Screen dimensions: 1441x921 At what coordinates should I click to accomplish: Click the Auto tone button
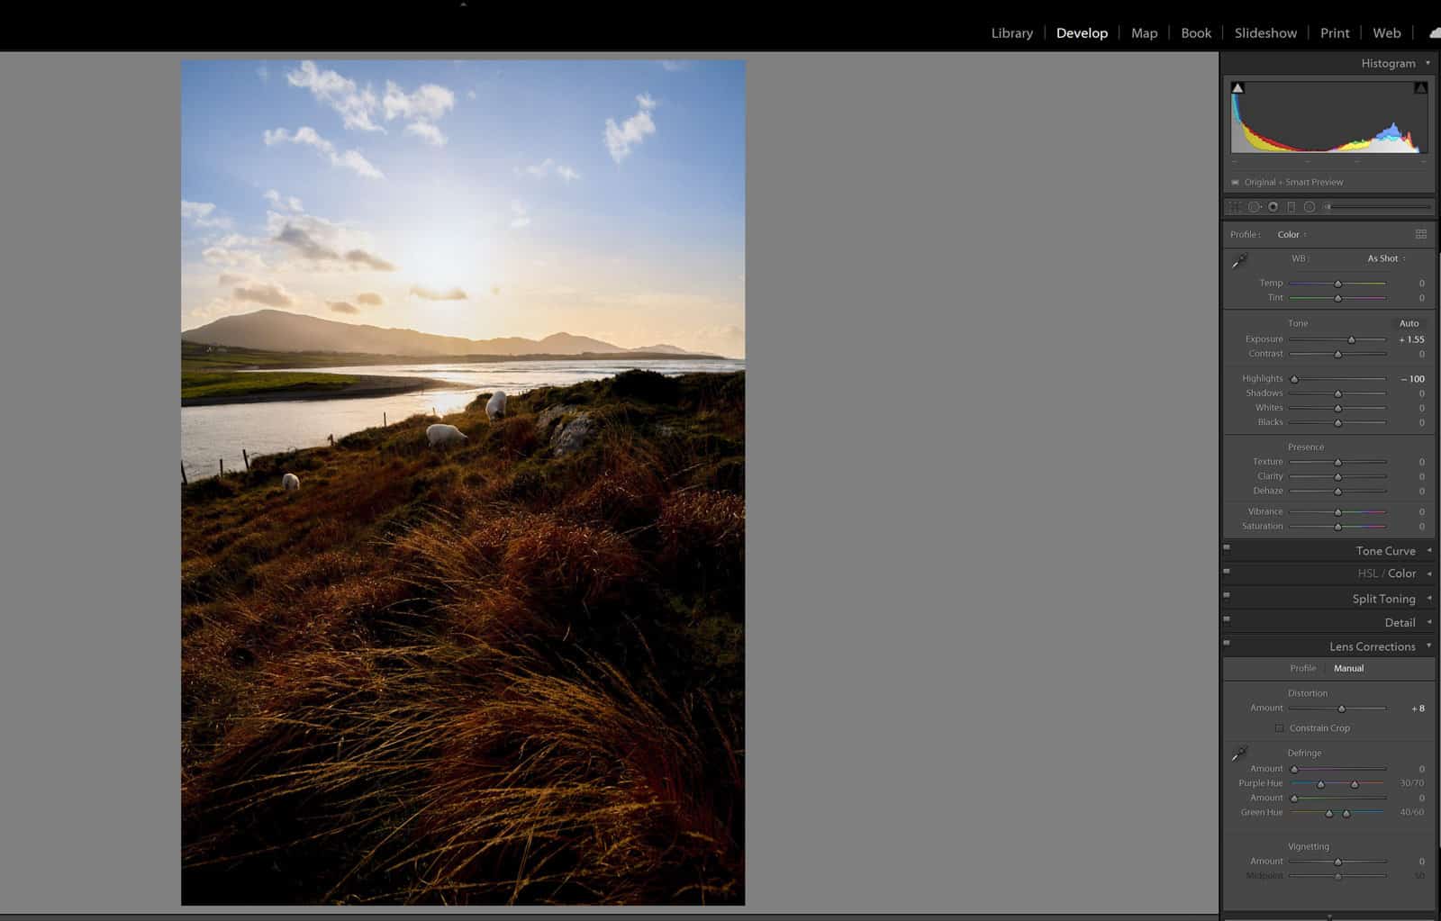[1408, 322]
